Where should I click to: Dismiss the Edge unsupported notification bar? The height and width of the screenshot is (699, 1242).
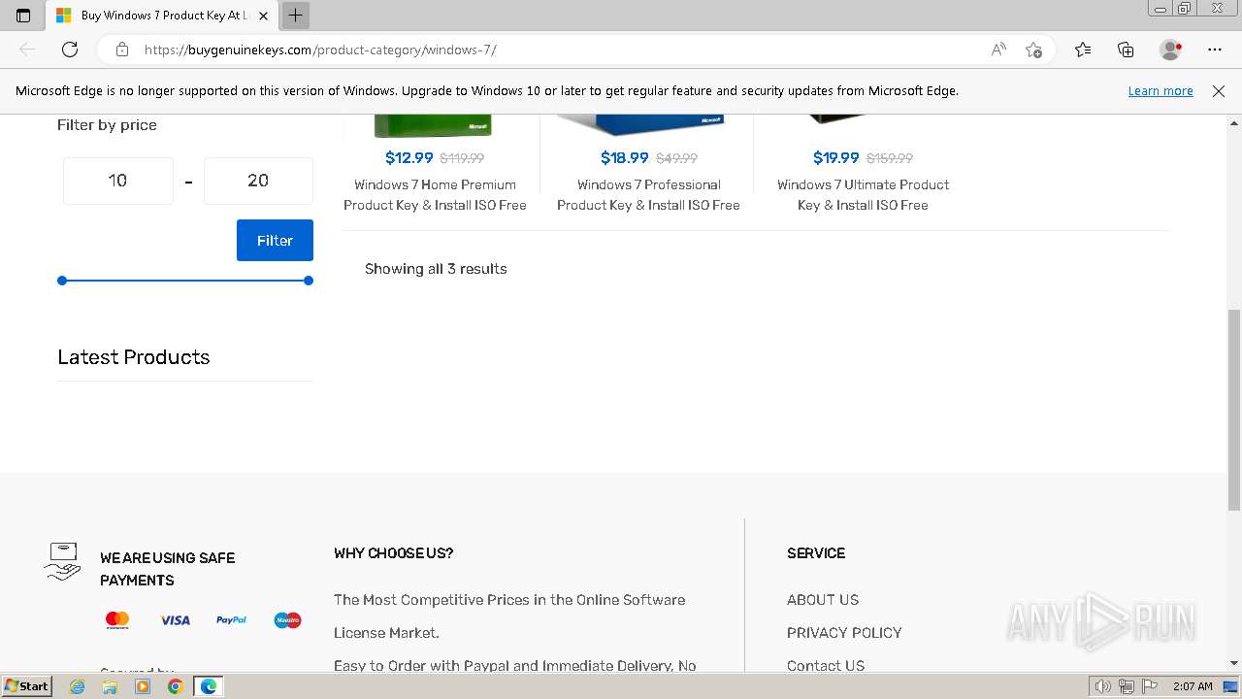(x=1219, y=91)
